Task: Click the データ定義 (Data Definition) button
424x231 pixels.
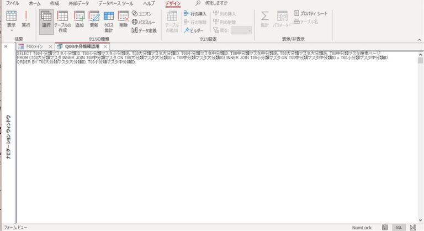Action: (144, 30)
